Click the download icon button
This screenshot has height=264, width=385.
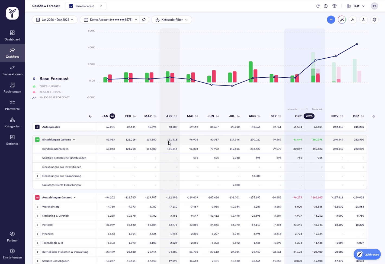[x=353, y=20]
